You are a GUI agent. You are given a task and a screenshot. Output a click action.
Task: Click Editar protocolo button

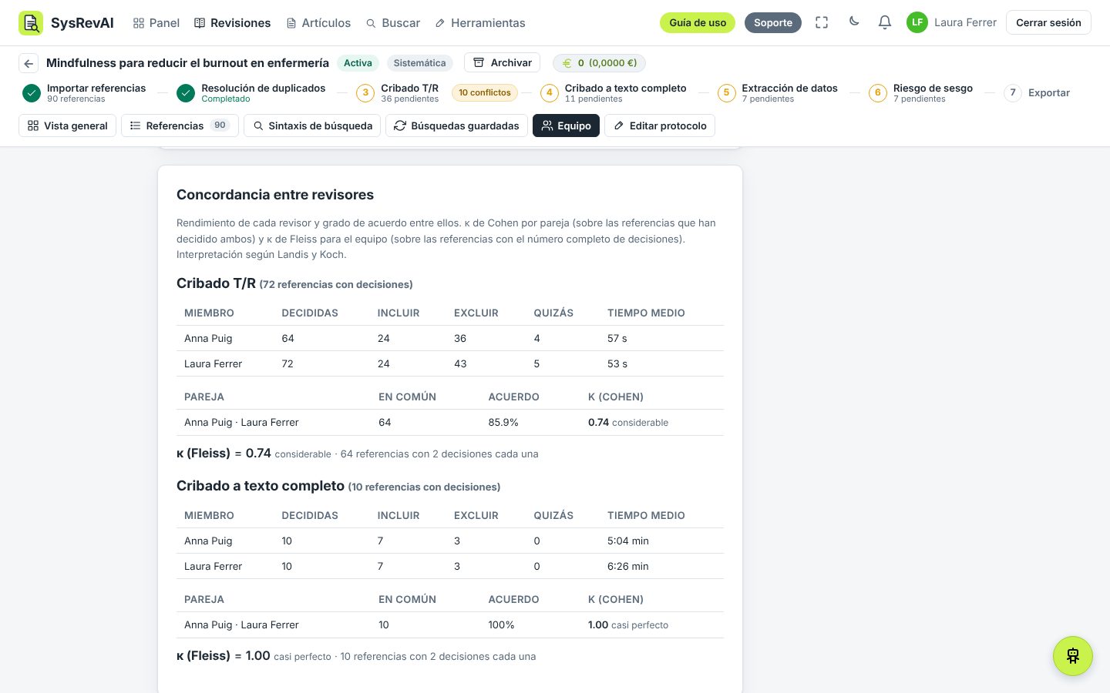point(660,126)
